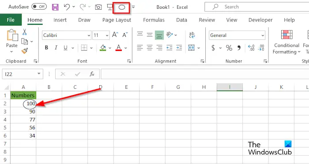
Task: Switch to the Insert tab
Action: pos(60,20)
